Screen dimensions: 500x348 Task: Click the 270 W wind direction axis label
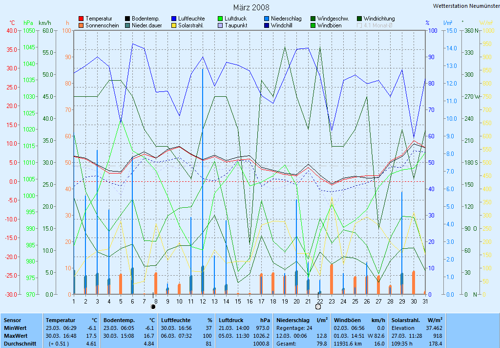click(x=472, y=96)
